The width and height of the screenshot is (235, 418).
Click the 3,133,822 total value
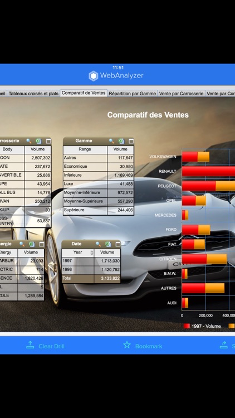coord(110,278)
